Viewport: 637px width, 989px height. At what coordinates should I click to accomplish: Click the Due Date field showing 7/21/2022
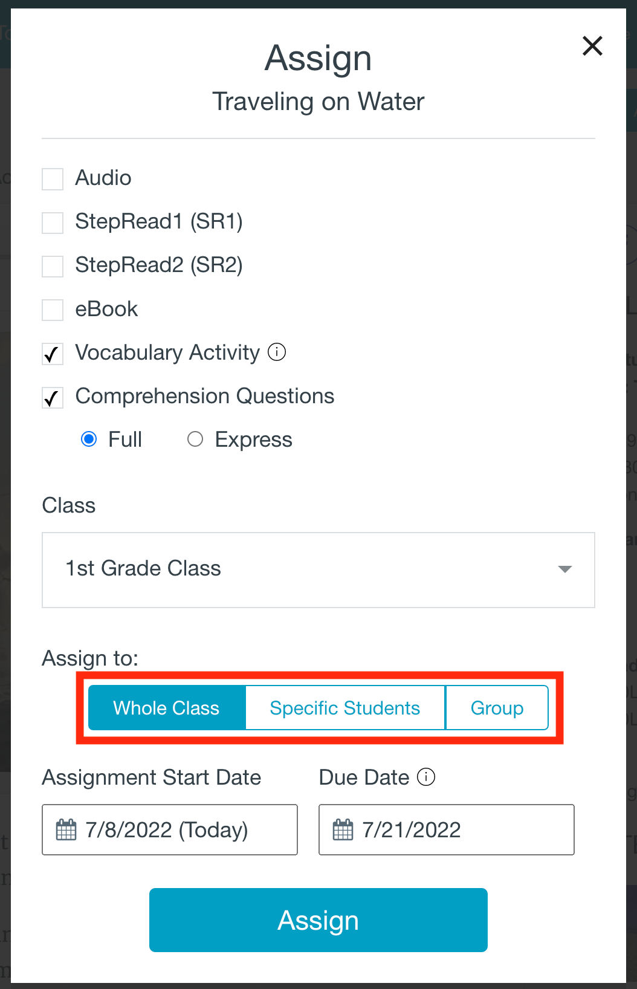click(447, 829)
